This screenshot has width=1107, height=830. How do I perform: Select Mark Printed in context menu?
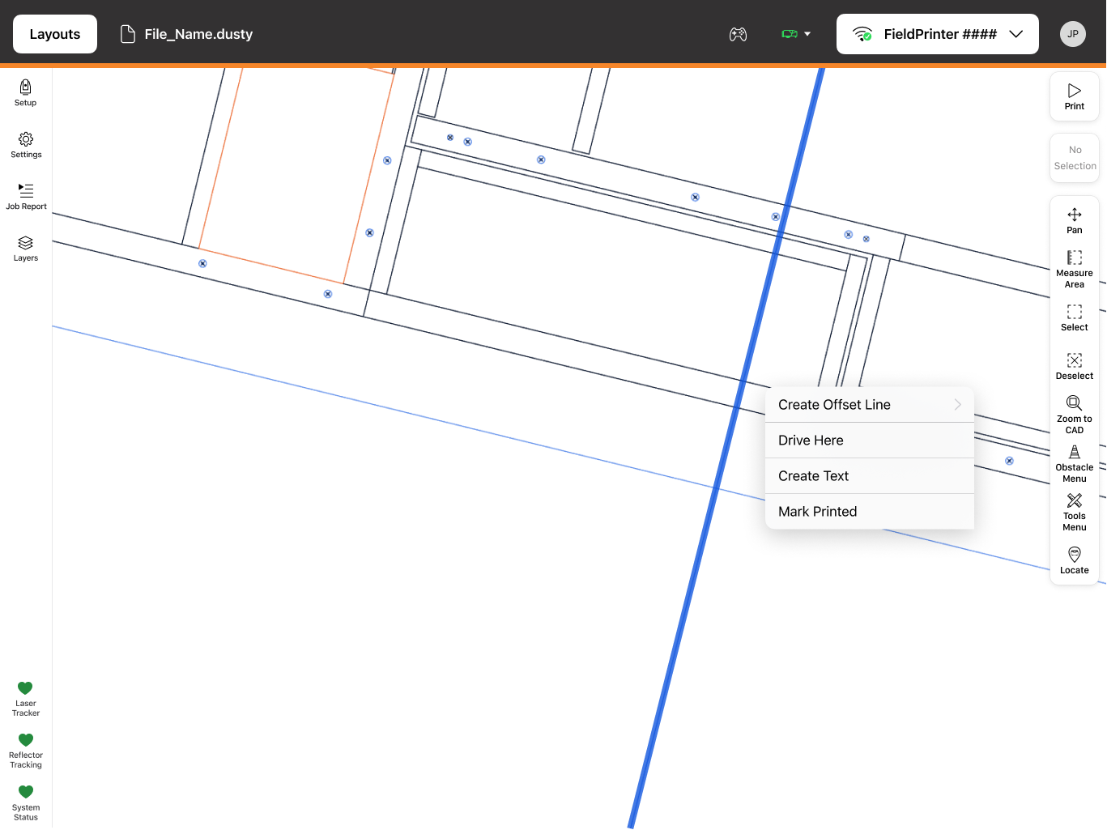(x=870, y=512)
